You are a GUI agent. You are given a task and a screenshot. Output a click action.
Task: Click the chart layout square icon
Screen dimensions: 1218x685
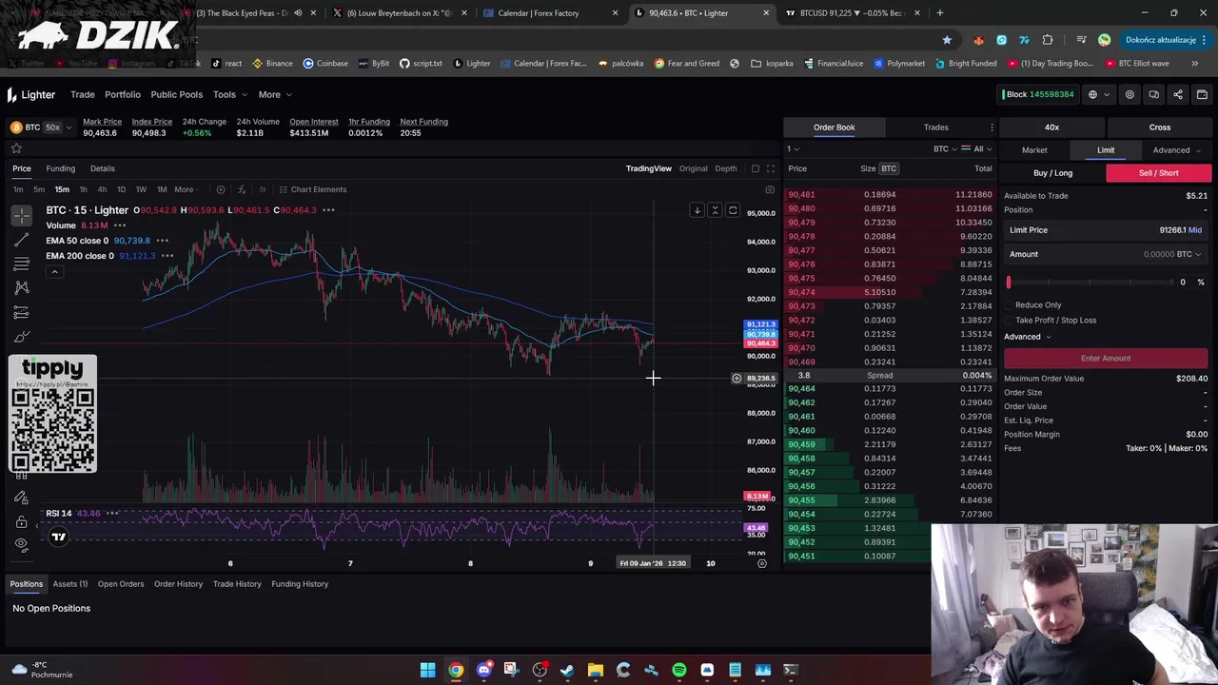[x=756, y=168]
